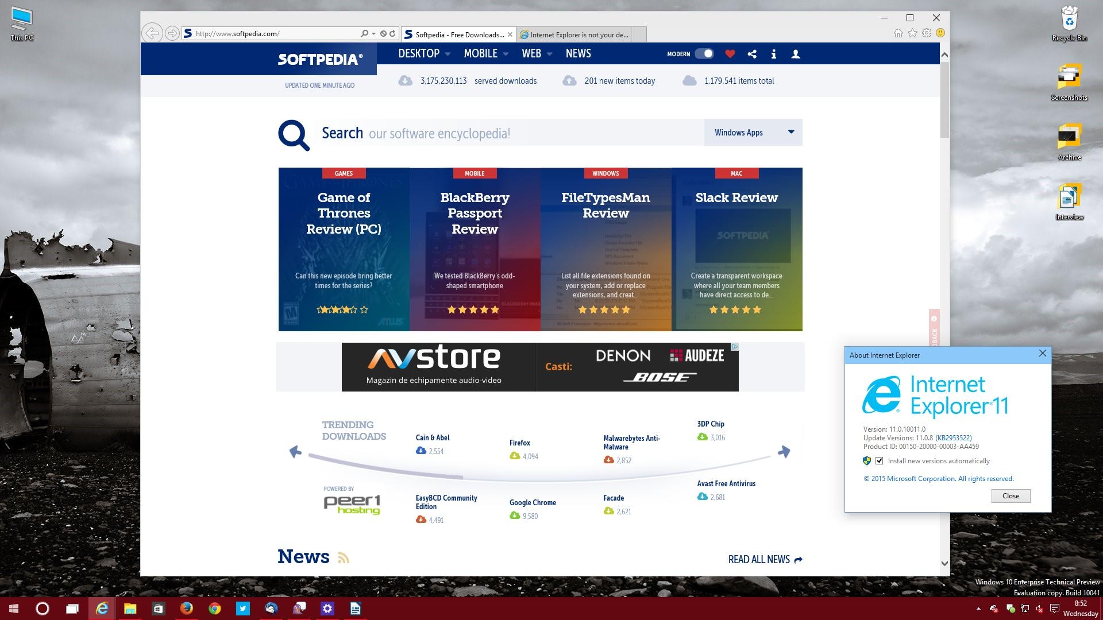Click the heart favorites icon in Softpedia header
This screenshot has height=620, width=1103.
point(730,54)
